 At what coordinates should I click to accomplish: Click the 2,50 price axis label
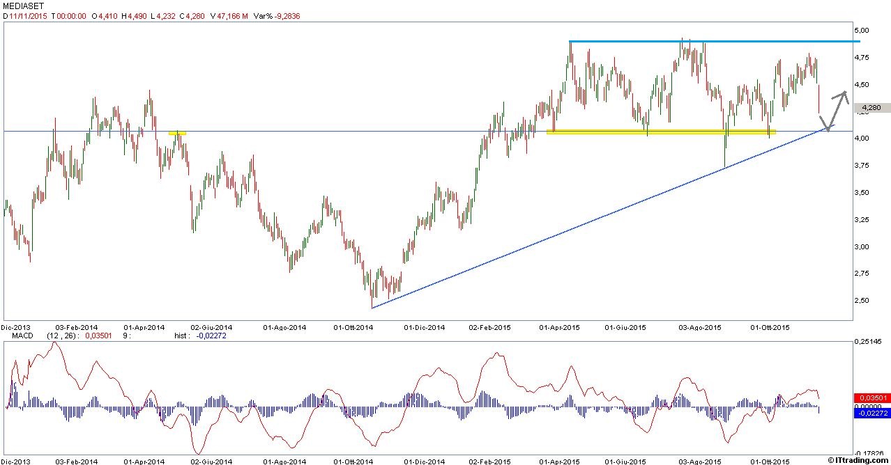(x=862, y=301)
